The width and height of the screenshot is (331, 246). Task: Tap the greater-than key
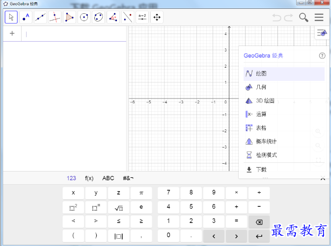pos(96,221)
